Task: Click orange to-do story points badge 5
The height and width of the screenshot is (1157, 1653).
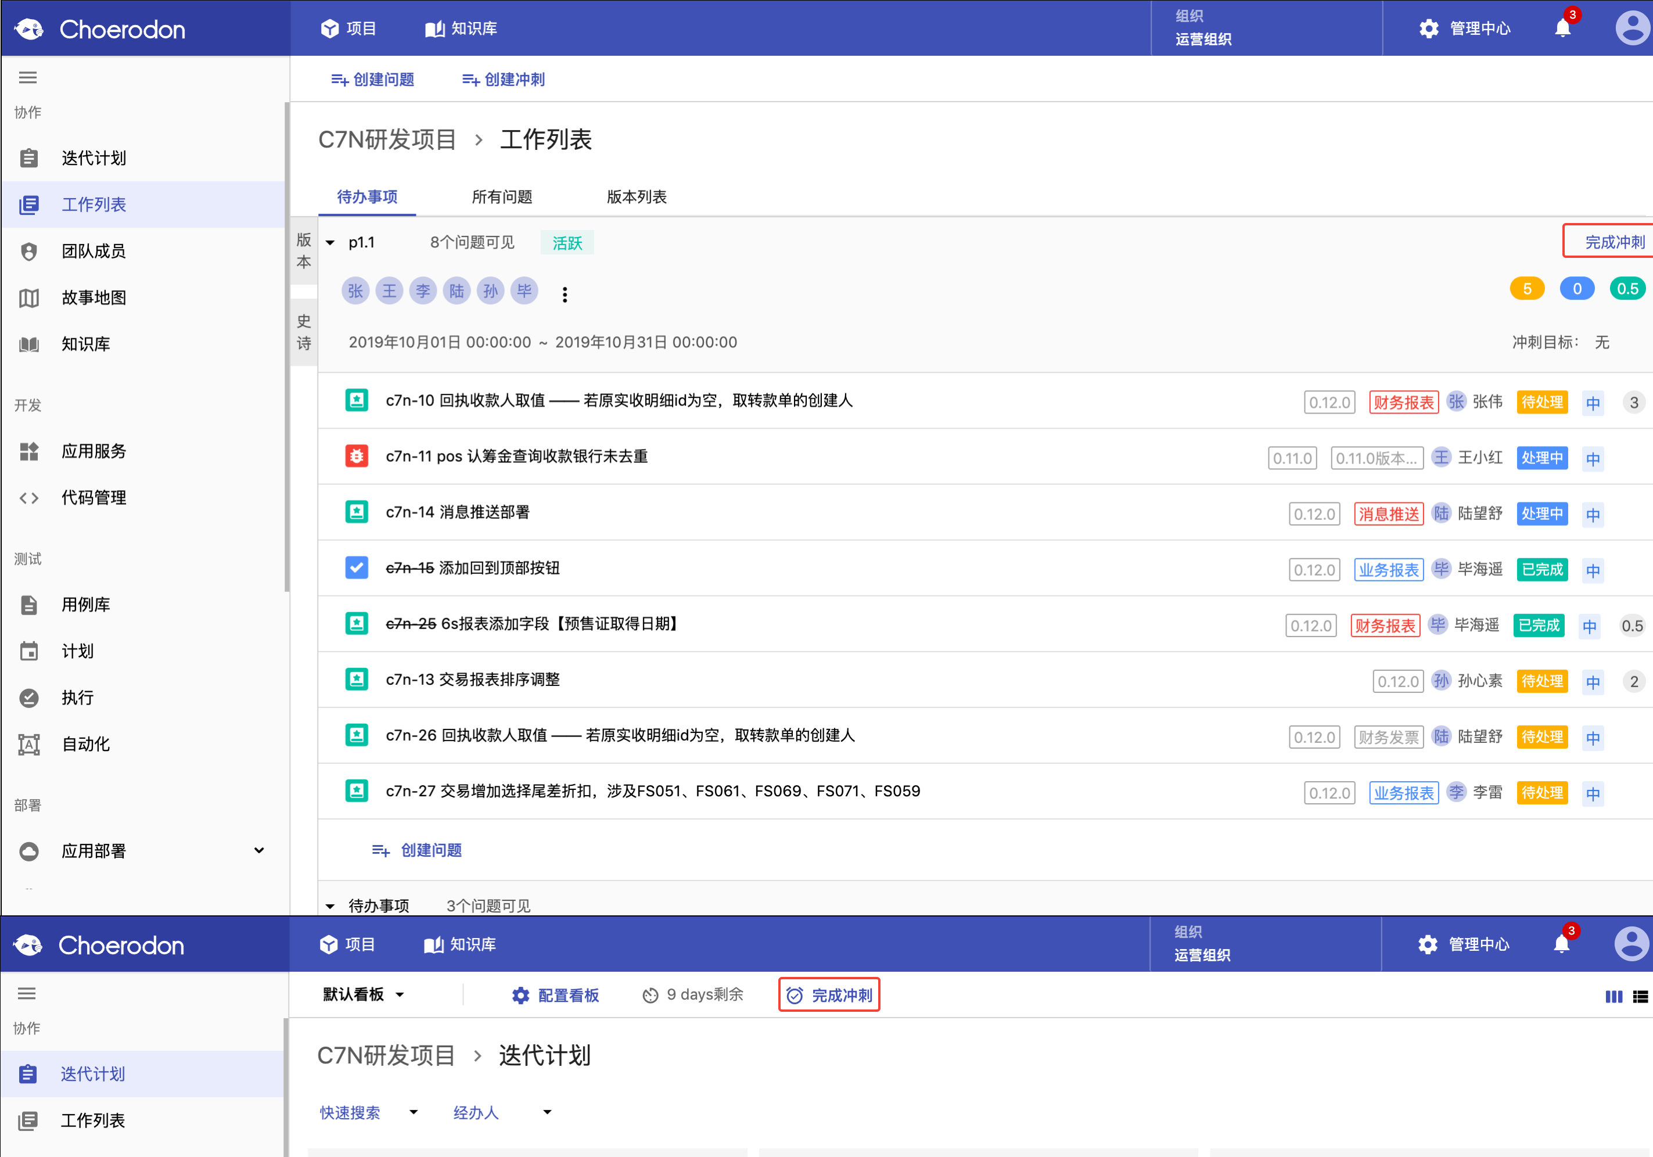Action: pos(1527,289)
